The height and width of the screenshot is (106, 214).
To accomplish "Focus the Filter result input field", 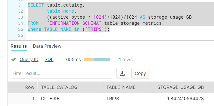I will 62,73.
